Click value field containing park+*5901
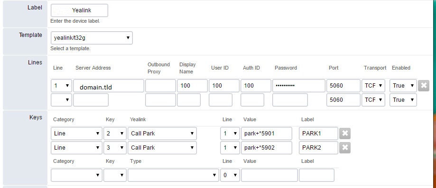The height and width of the screenshot is (188, 436). coord(266,134)
